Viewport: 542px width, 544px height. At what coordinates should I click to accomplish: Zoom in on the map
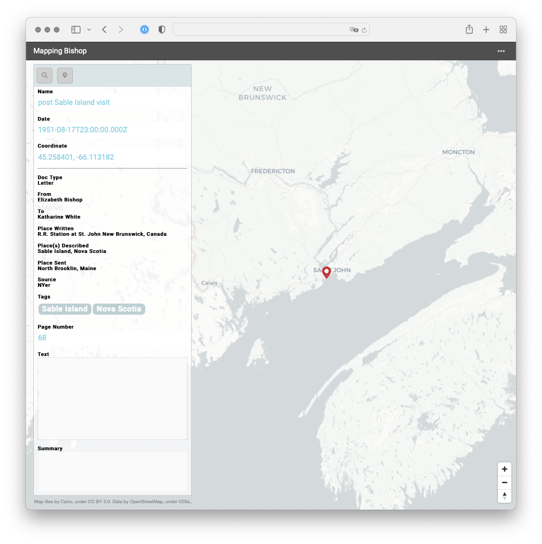pyautogui.click(x=504, y=469)
